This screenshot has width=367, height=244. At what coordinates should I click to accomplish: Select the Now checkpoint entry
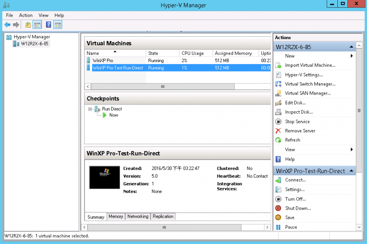pyautogui.click(x=114, y=115)
